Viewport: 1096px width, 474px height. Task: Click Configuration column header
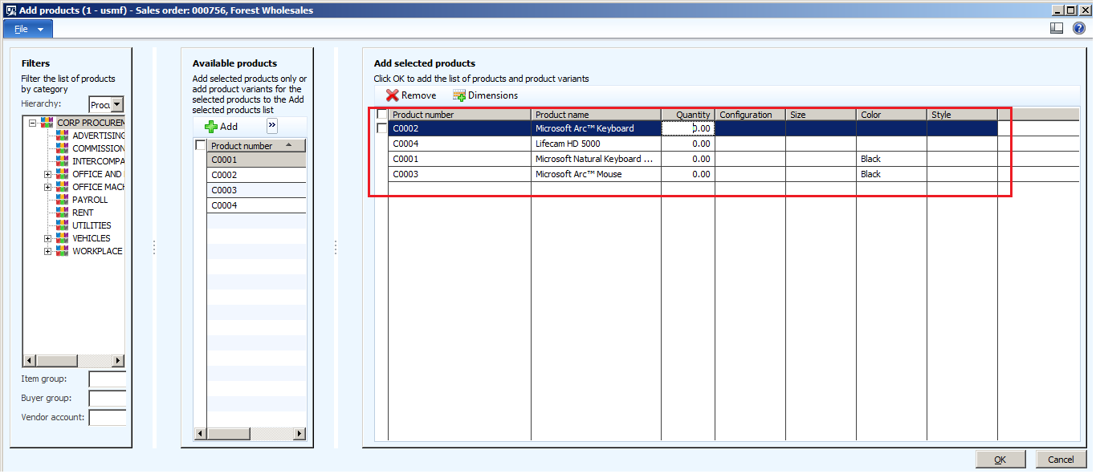(750, 115)
